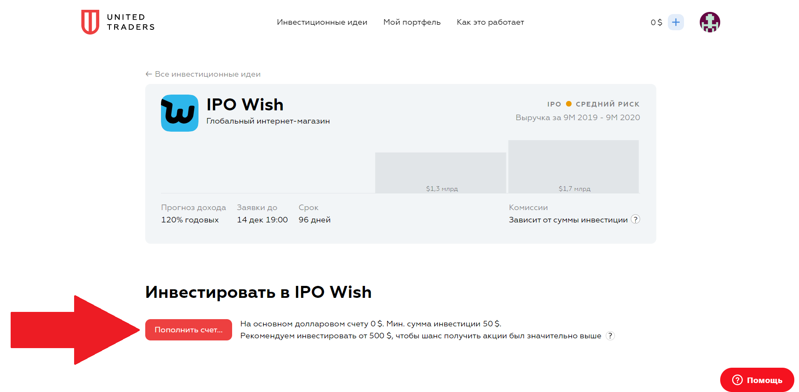Click the Пополнить счет button
Viewport: 799px width, 392px height.
[x=189, y=330]
